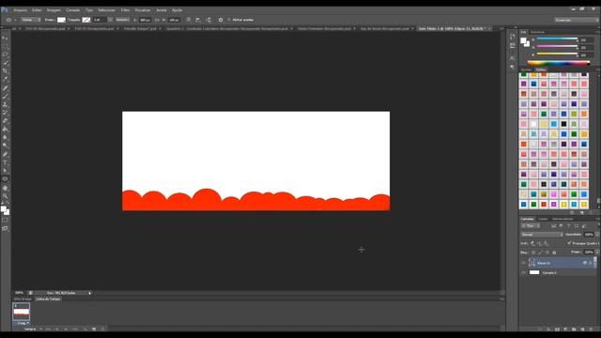Play the frame animation
This screenshot has width=601, height=338.
click(x=66, y=329)
